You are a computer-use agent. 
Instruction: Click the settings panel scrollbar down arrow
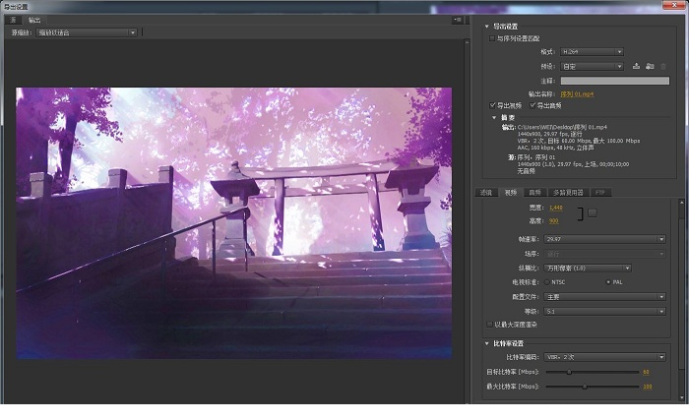coord(681,397)
